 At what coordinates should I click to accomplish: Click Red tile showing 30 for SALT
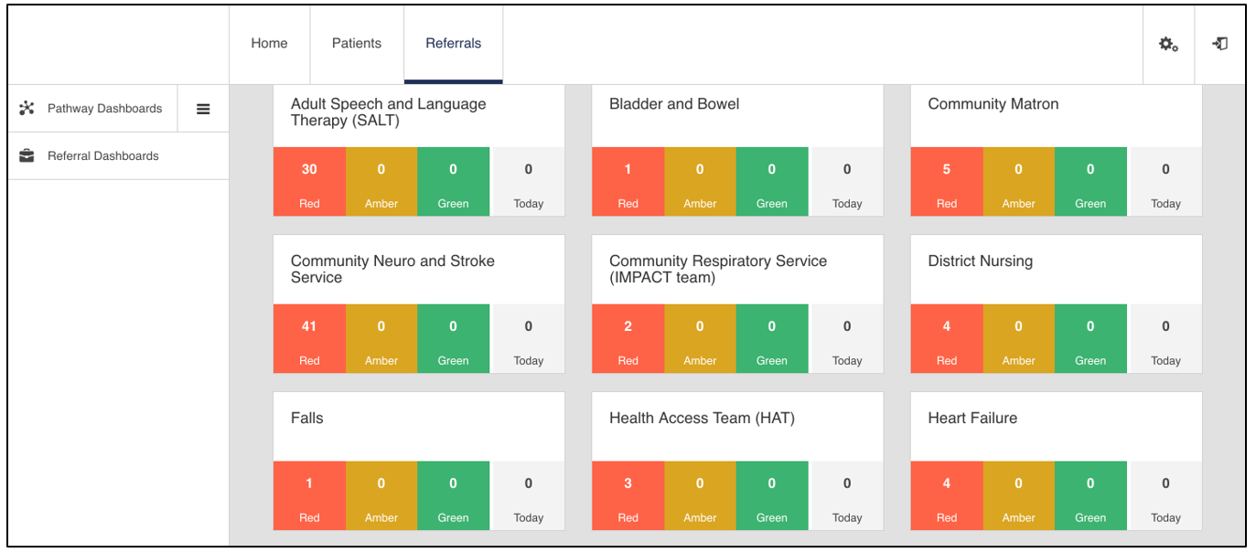click(309, 182)
